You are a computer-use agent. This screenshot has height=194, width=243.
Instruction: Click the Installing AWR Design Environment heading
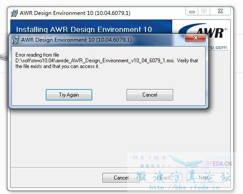tap(84, 29)
